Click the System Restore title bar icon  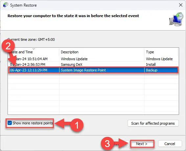6,5
